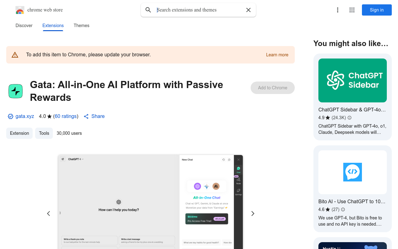
Task: Focus the search extensions and themes field
Action: [199, 10]
